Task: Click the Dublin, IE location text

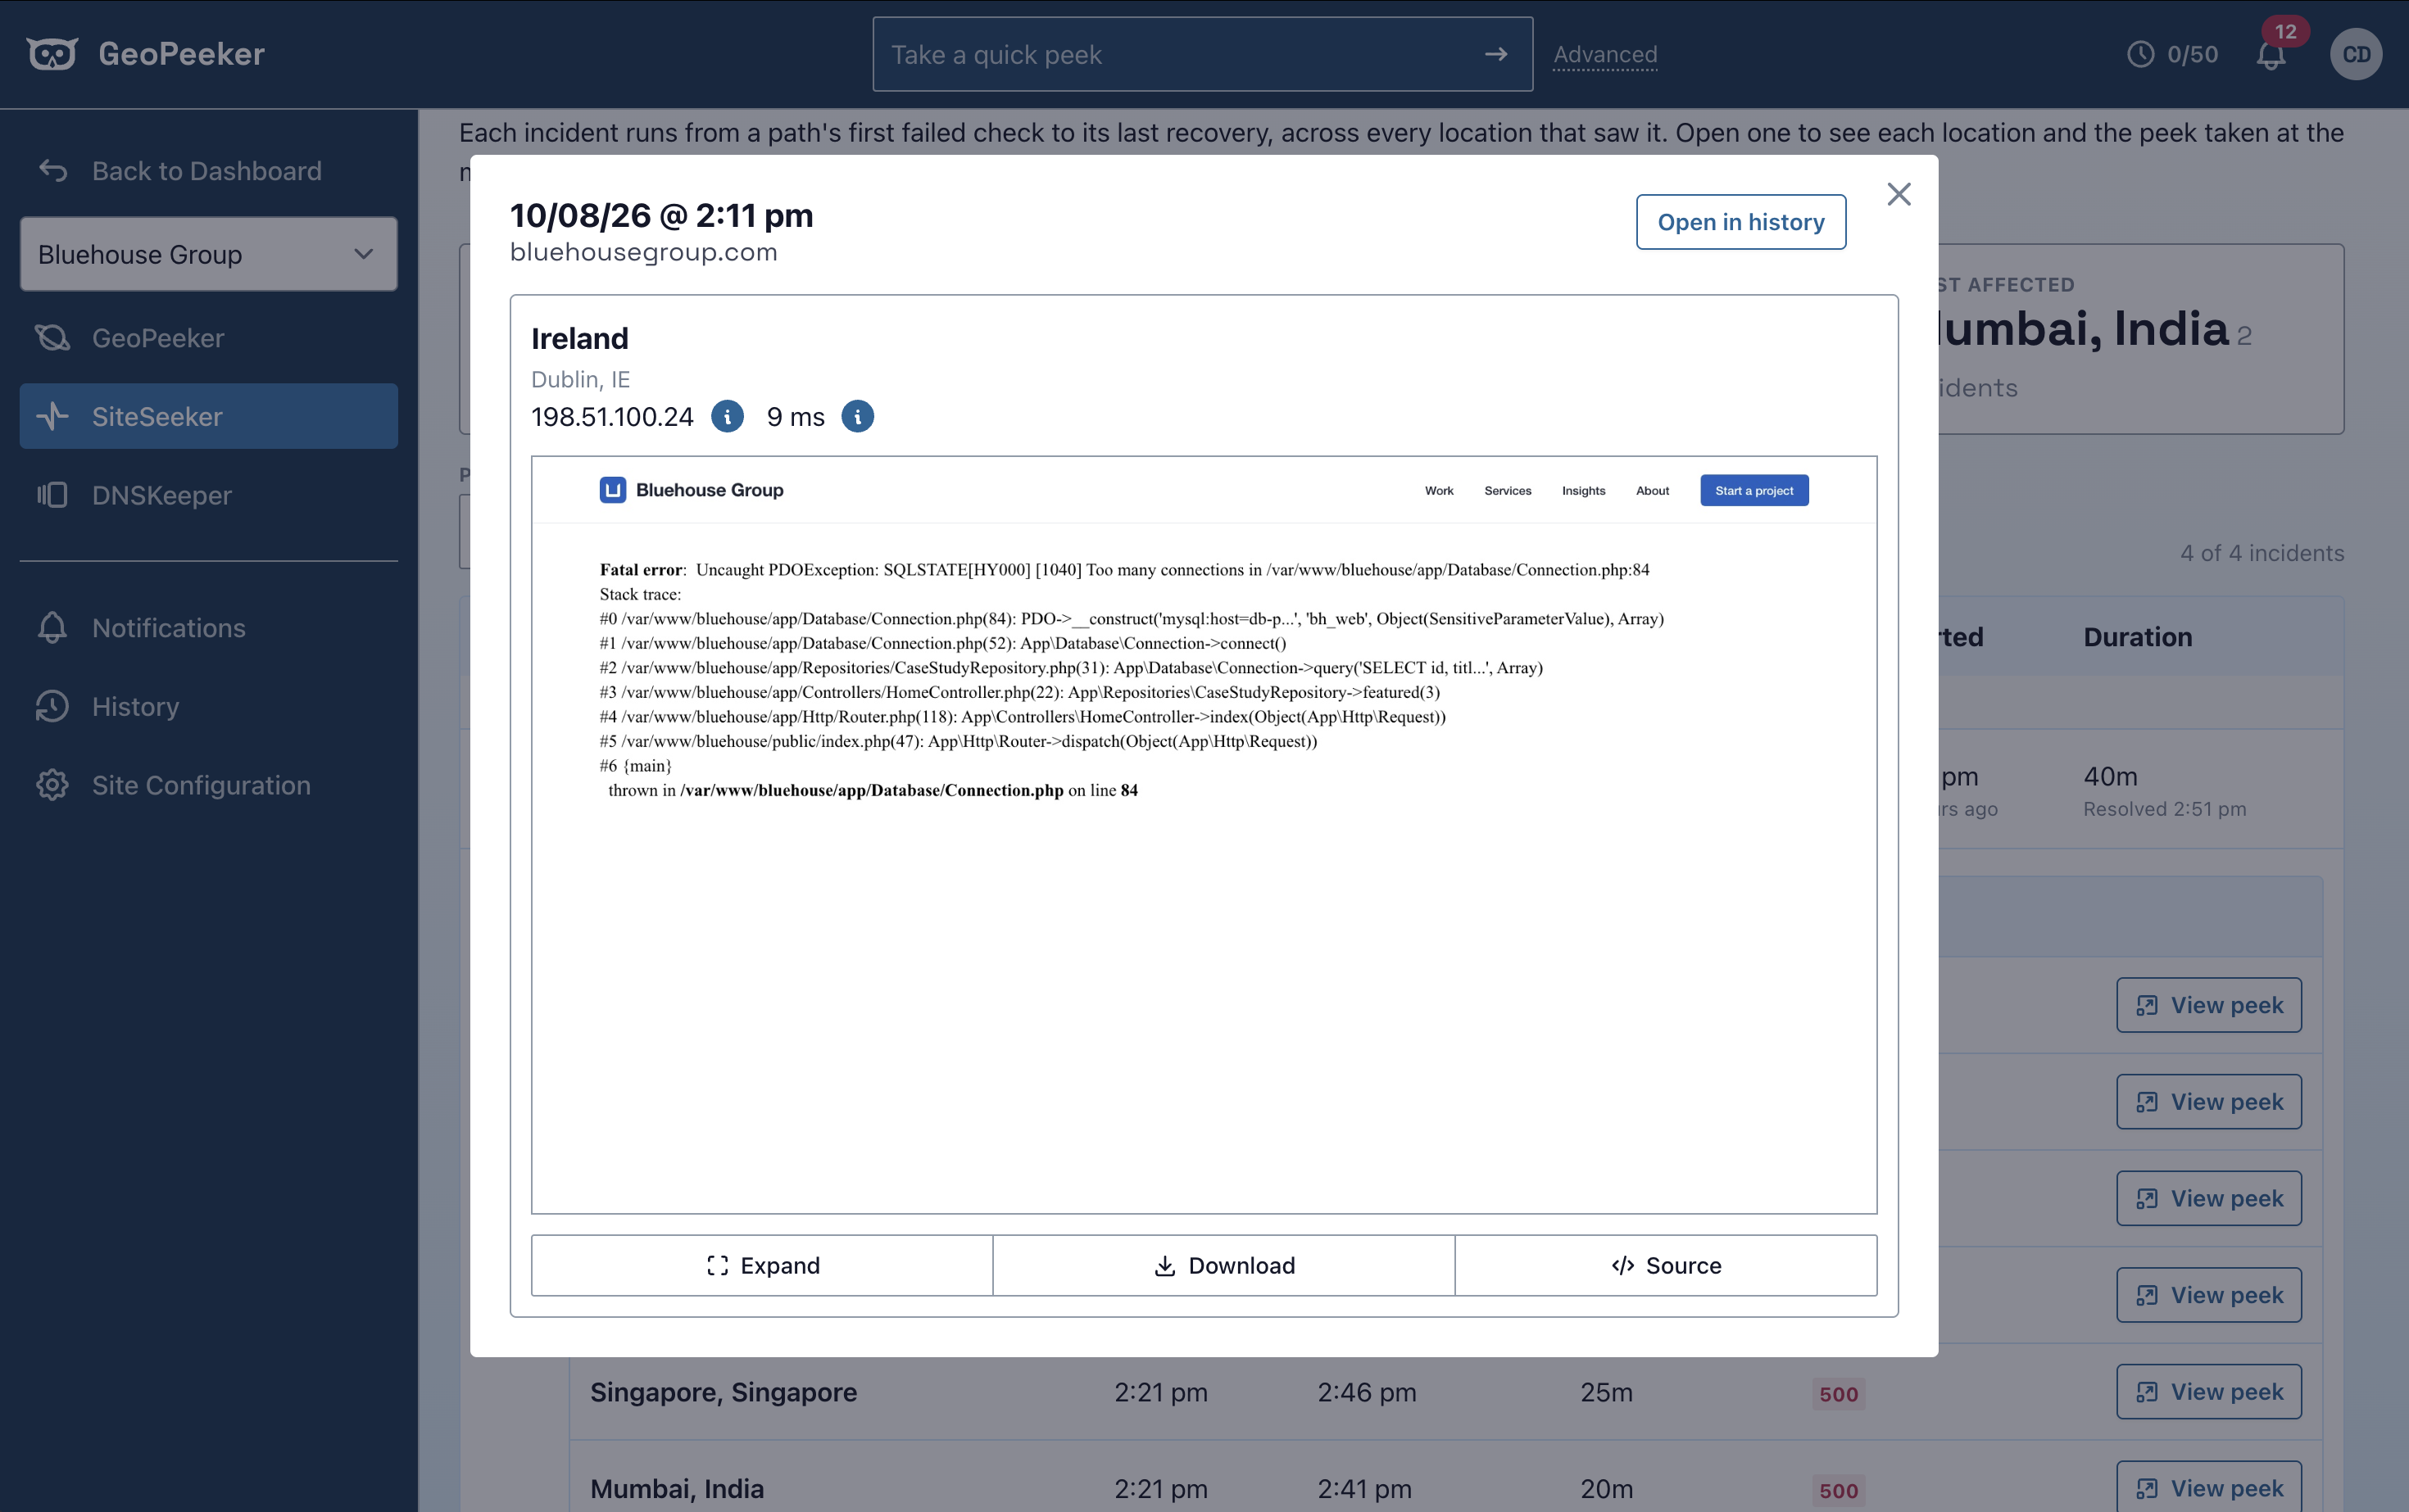Action: (580, 379)
